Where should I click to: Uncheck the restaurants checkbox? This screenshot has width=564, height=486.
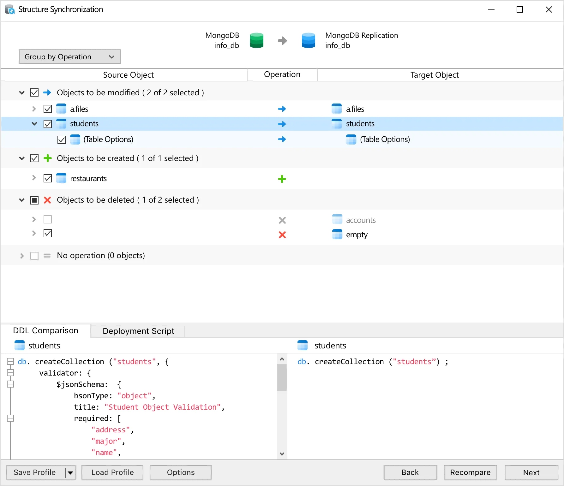48,178
